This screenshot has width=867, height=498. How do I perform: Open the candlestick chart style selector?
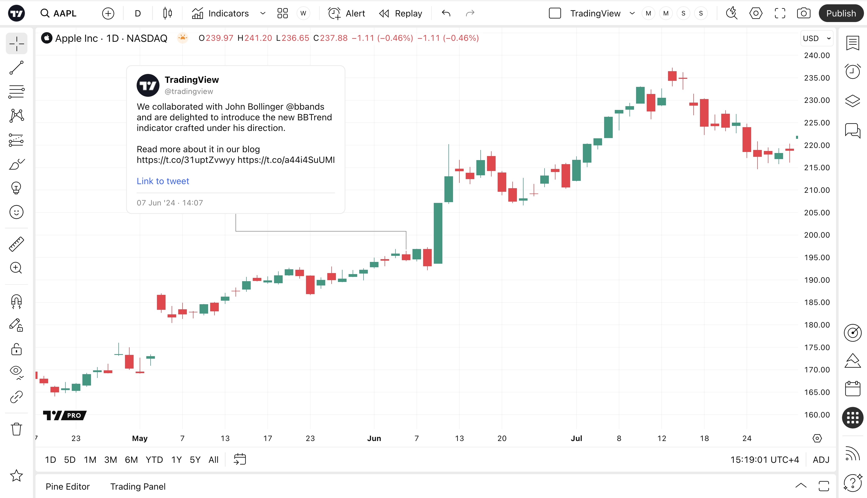coord(167,13)
